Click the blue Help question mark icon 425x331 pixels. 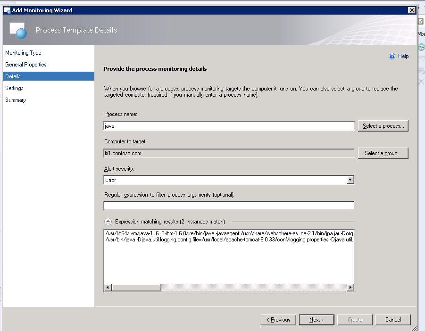392,56
